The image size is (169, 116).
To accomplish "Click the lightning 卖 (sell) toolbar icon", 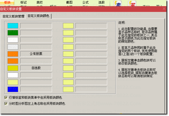I will [117, 3].
